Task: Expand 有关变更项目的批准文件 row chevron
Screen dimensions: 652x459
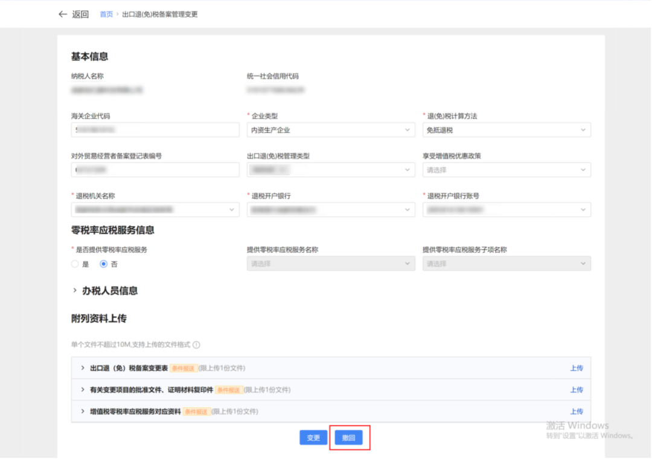Action: [x=83, y=390]
